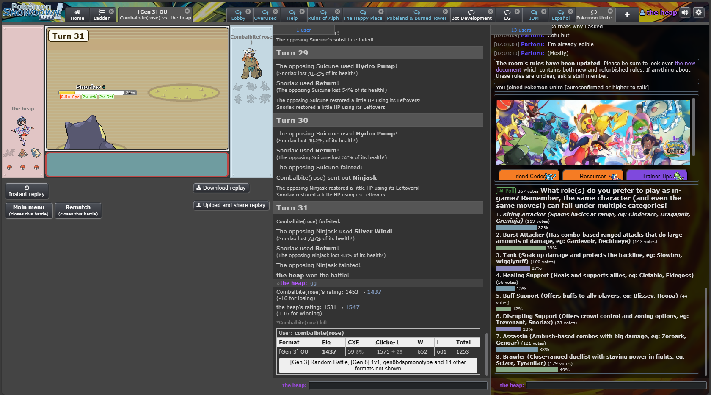This screenshot has height=395, width=711.
Task: Open the Ruins of Alph tab
Action: 323,15
